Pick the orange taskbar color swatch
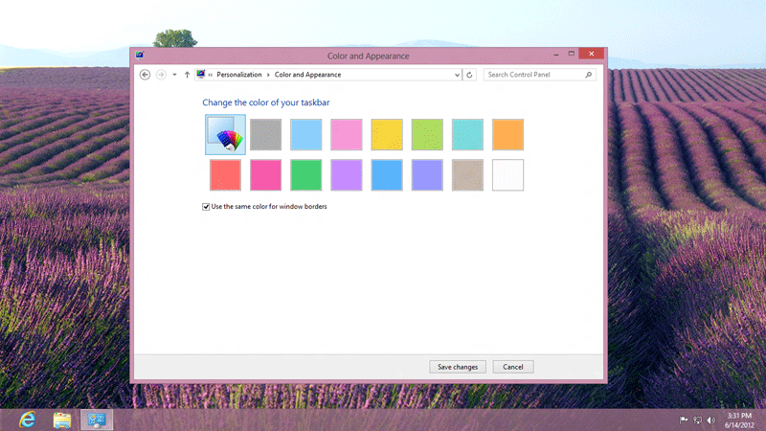The width and height of the screenshot is (766, 431). point(507,135)
